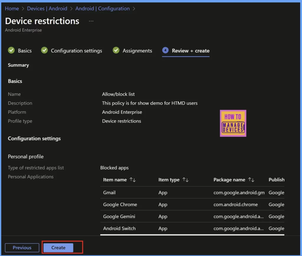Click the Package name column header

tap(229, 180)
